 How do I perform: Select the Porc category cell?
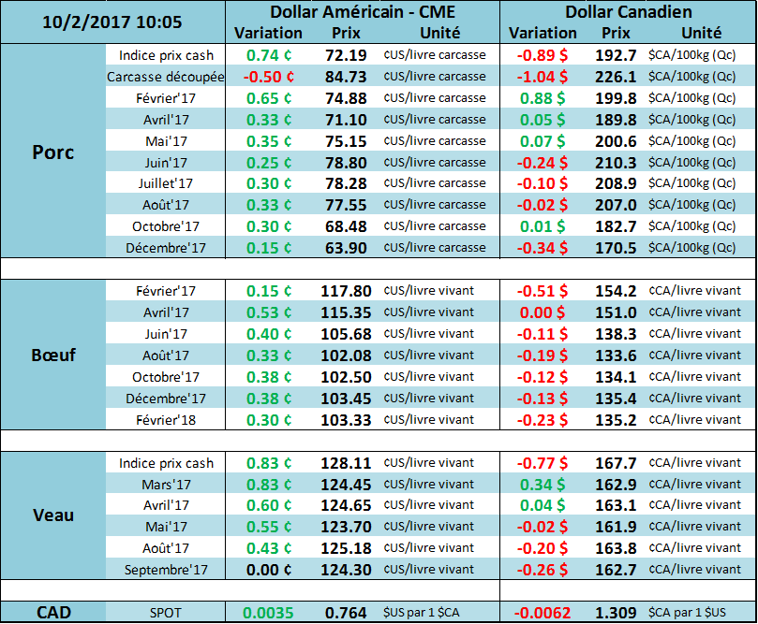click(52, 152)
